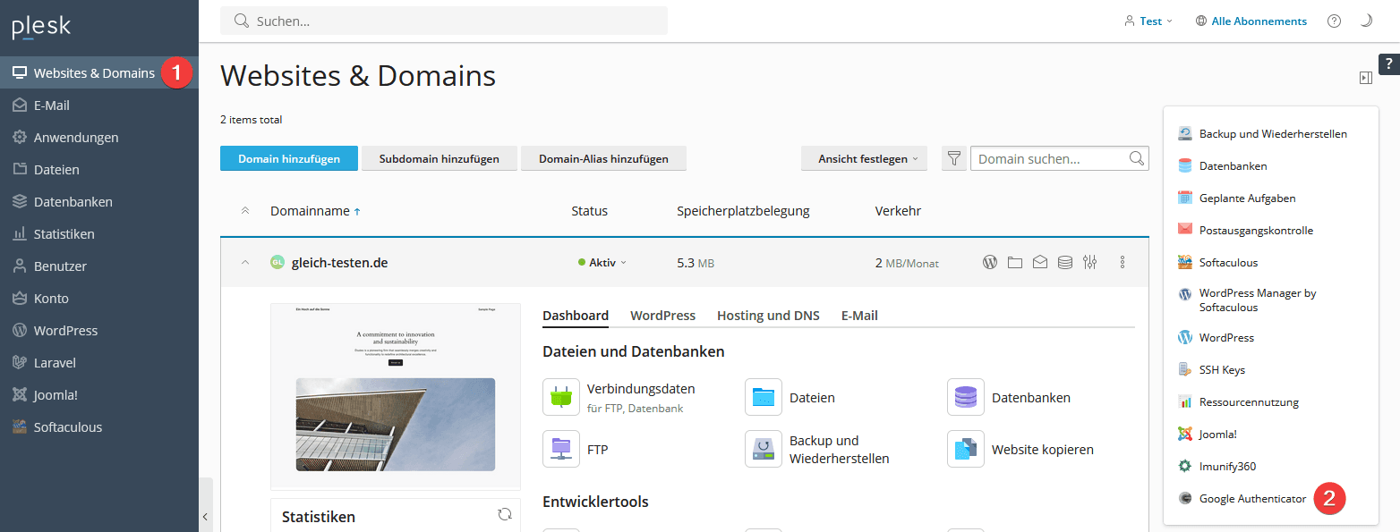The width and height of the screenshot is (1400, 532).
Task: Hide the right sidebar panel toggle
Action: pos(1365,78)
